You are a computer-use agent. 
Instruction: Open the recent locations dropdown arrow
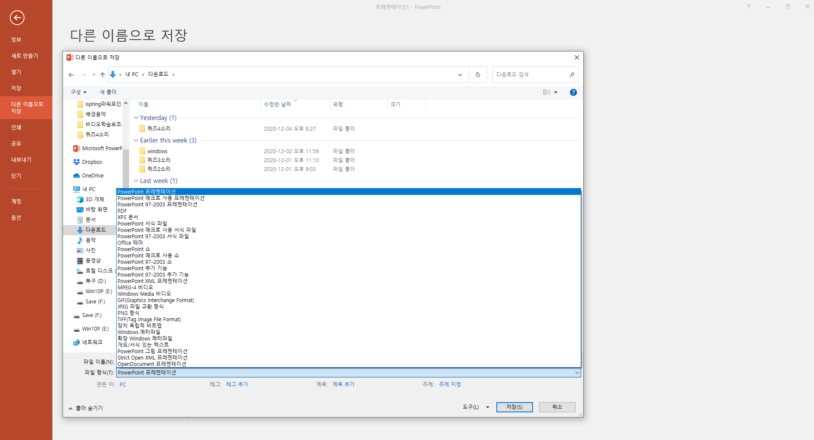pyautogui.click(x=94, y=75)
